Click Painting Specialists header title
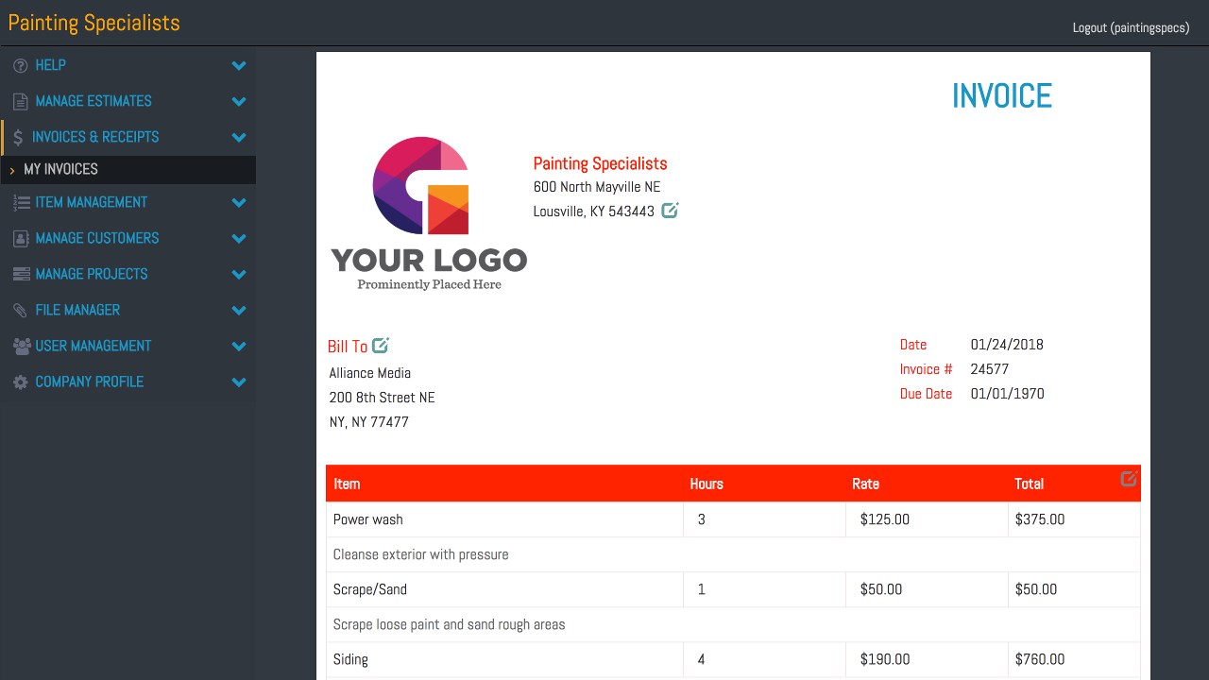Image resolution: width=1209 pixels, height=680 pixels. tap(94, 23)
